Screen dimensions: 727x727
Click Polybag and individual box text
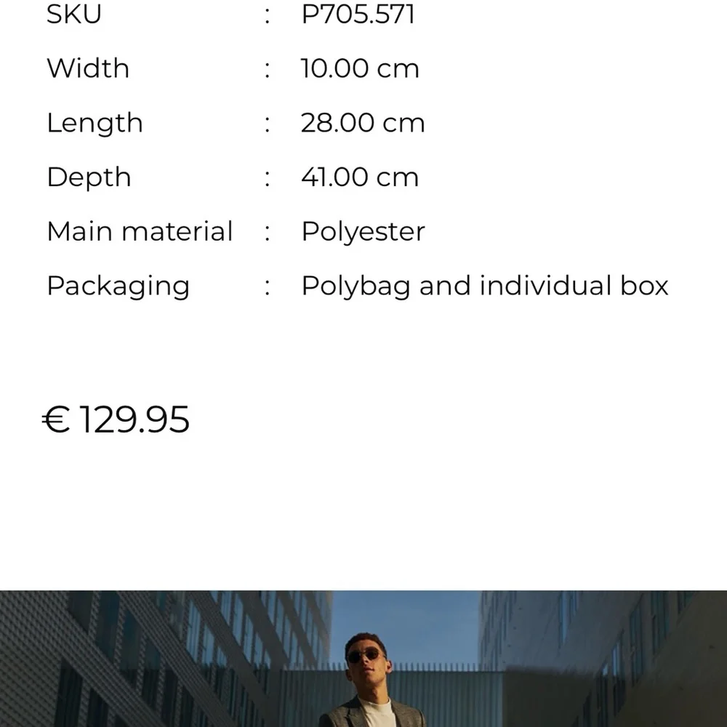[485, 286]
